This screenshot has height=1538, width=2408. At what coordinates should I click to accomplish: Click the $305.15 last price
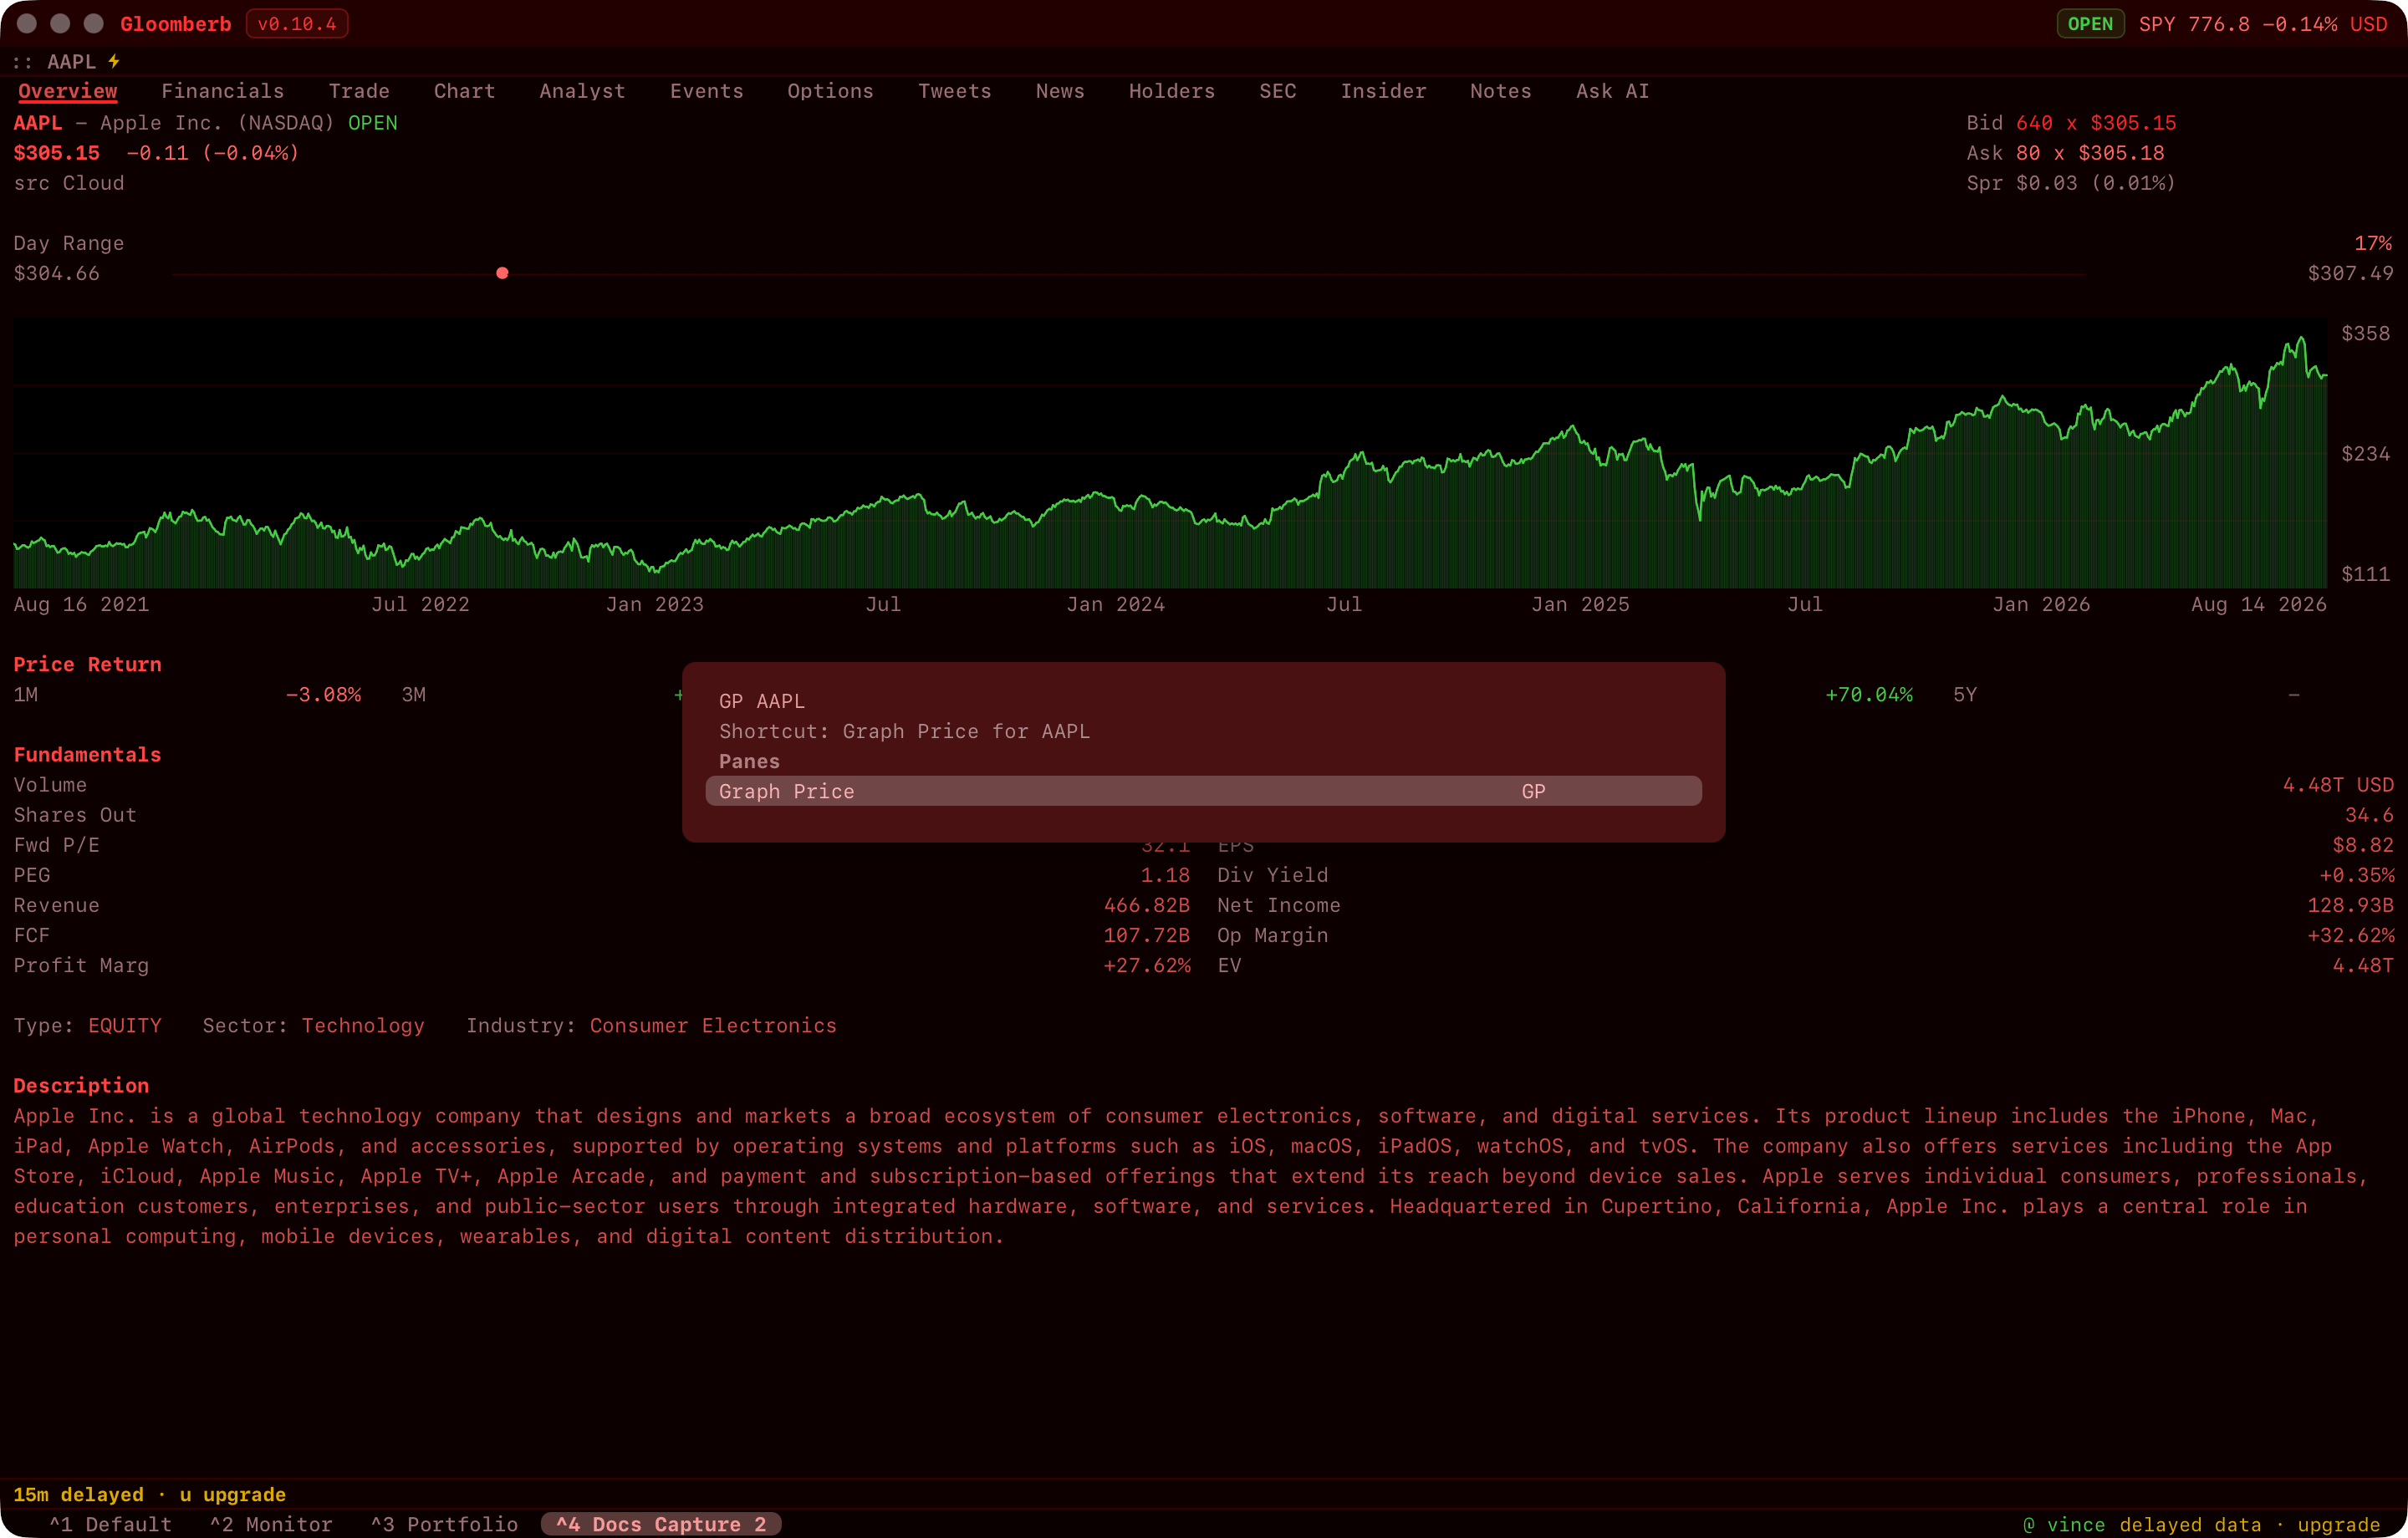click(x=57, y=152)
